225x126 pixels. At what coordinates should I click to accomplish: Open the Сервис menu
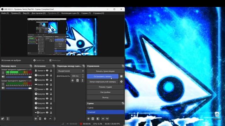(86, 13)
